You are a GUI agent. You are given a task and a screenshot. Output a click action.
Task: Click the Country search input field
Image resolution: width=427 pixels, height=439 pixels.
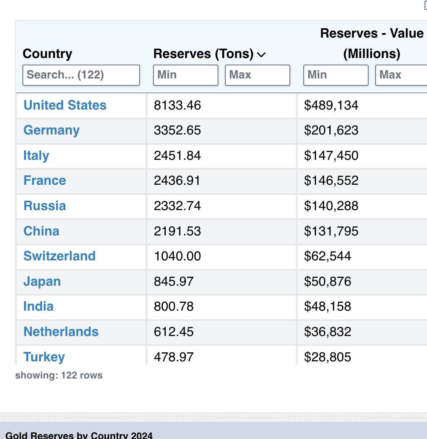[81, 75]
